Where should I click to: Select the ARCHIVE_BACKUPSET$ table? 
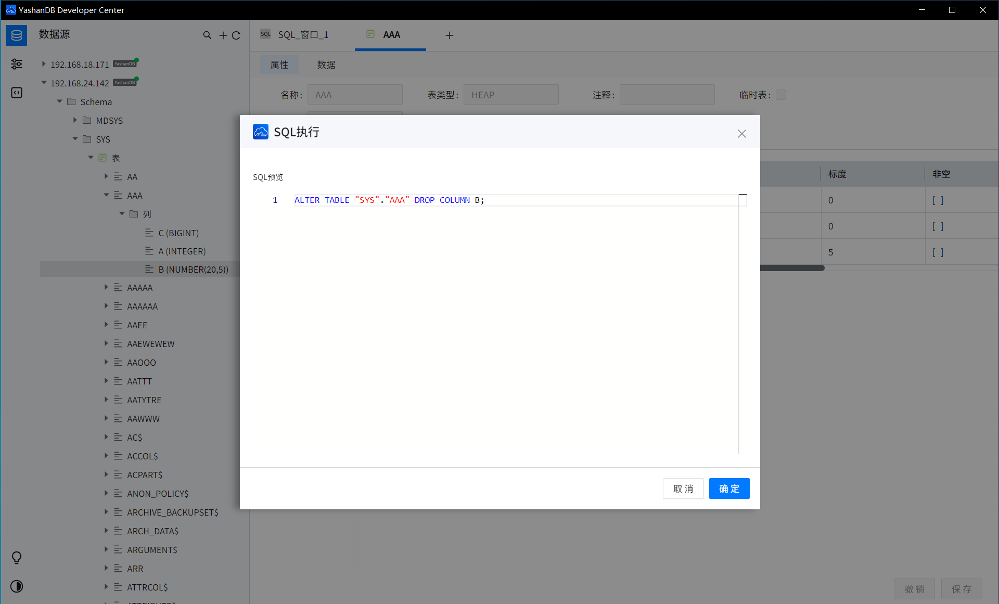[173, 512]
